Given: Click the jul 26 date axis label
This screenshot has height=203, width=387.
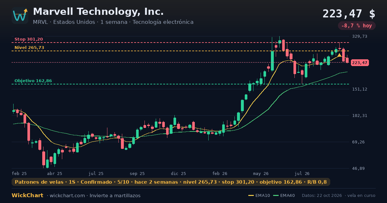Looking at the screenshot, I should point(302,173).
